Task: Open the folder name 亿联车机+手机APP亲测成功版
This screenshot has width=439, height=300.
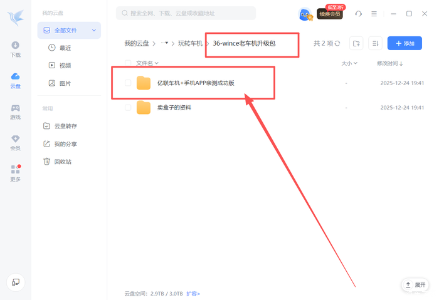Action: click(196, 83)
